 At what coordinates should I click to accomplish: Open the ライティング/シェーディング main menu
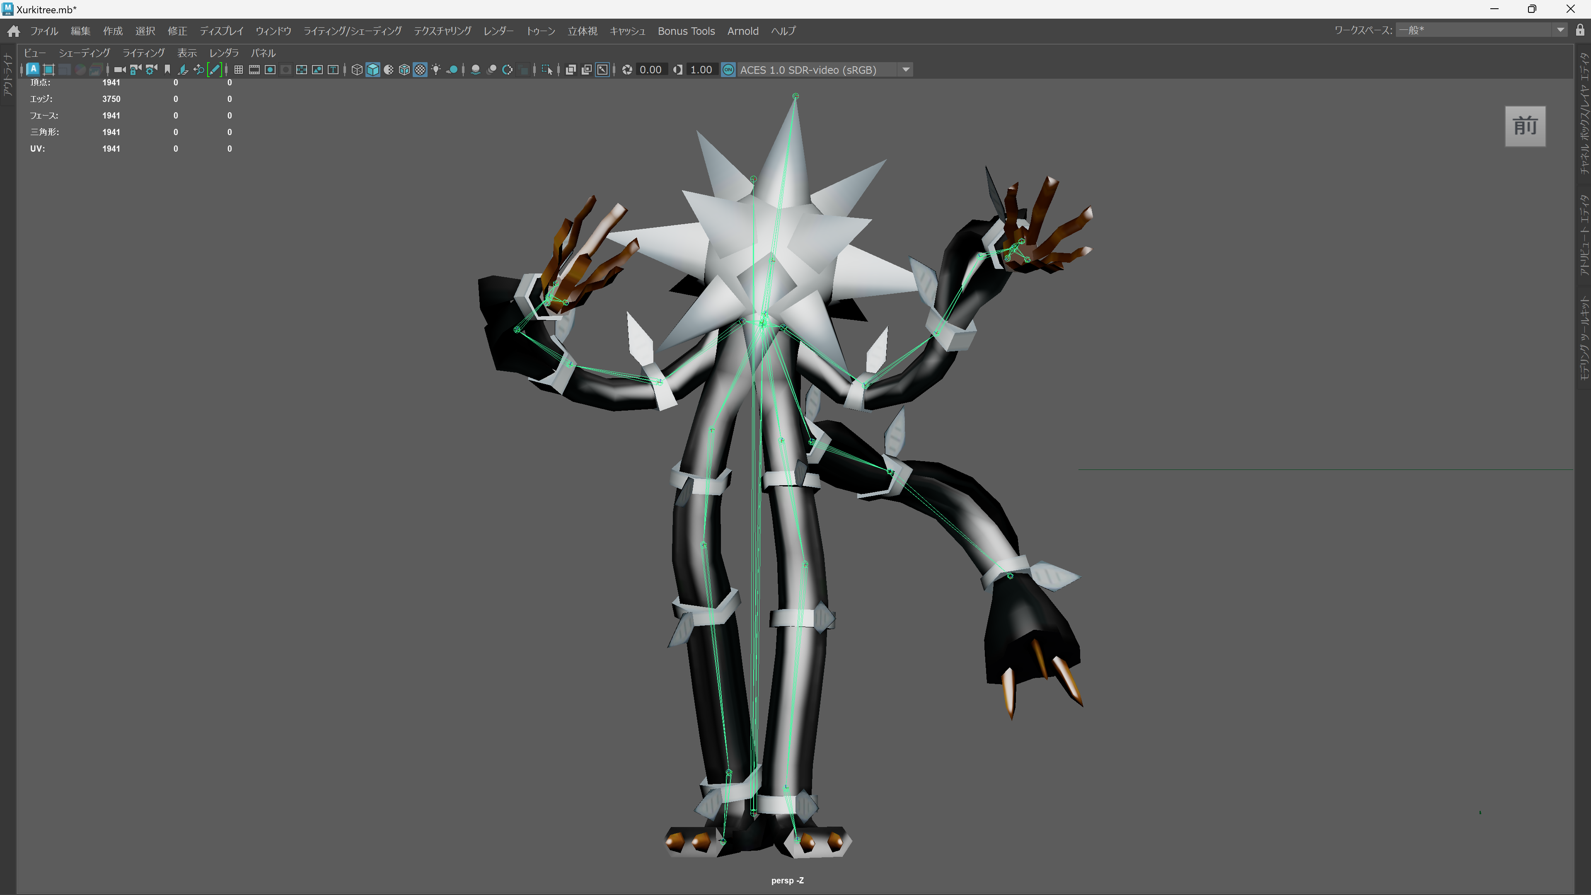tap(352, 31)
